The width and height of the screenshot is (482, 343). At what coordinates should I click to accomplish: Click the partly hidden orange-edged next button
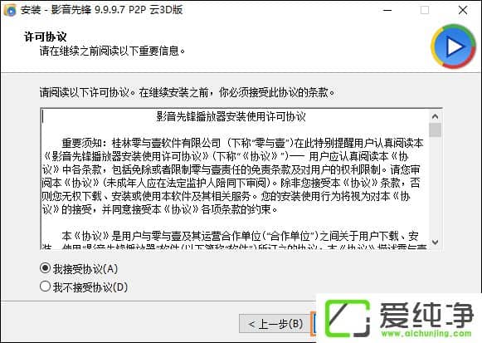click(x=314, y=324)
